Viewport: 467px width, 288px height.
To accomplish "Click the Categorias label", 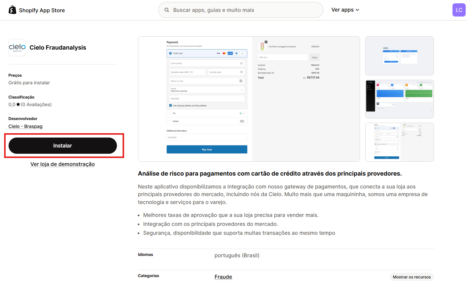I will pyautogui.click(x=149, y=276).
